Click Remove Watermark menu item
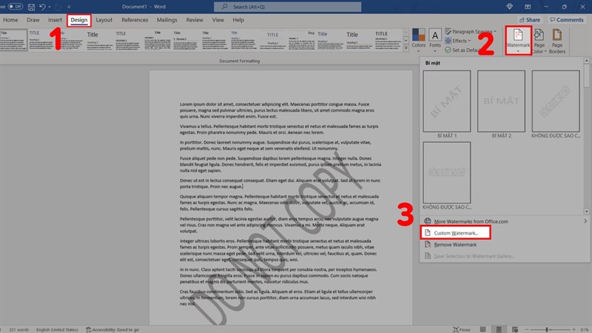 click(x=455, y=245)
